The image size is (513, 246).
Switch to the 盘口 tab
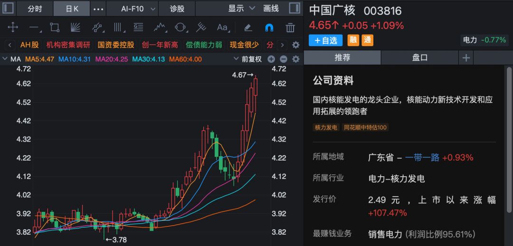pos(419,57)
